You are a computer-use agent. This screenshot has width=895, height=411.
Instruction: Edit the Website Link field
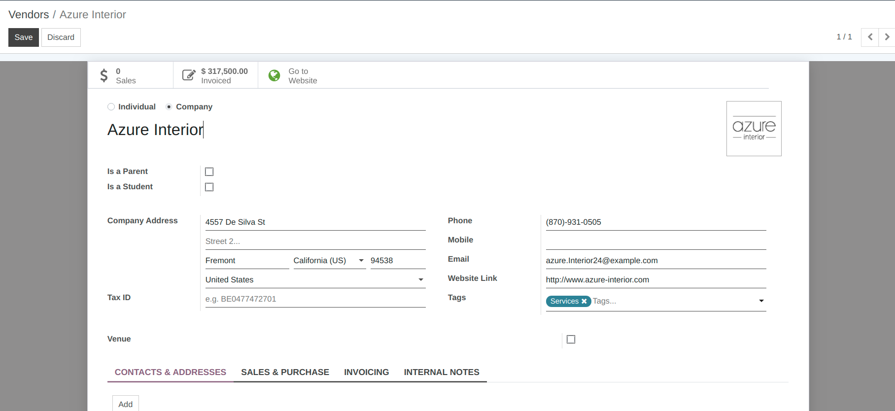(x=656, y=280)
